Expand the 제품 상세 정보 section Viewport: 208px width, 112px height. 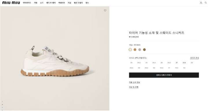(x=134, y=82)
